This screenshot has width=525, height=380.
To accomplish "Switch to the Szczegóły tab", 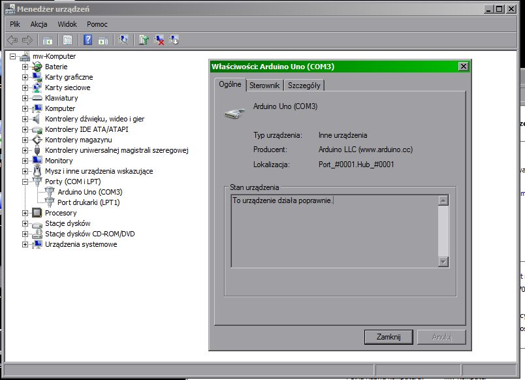I will tap(304, 86).
